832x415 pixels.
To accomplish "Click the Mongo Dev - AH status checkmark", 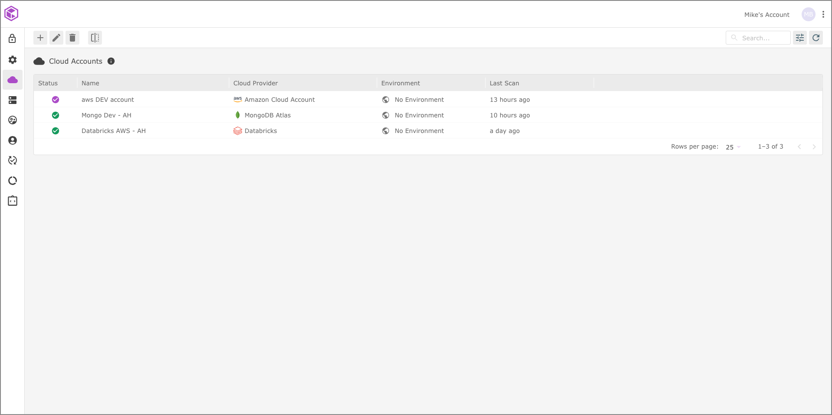I will tap(56, 115).
